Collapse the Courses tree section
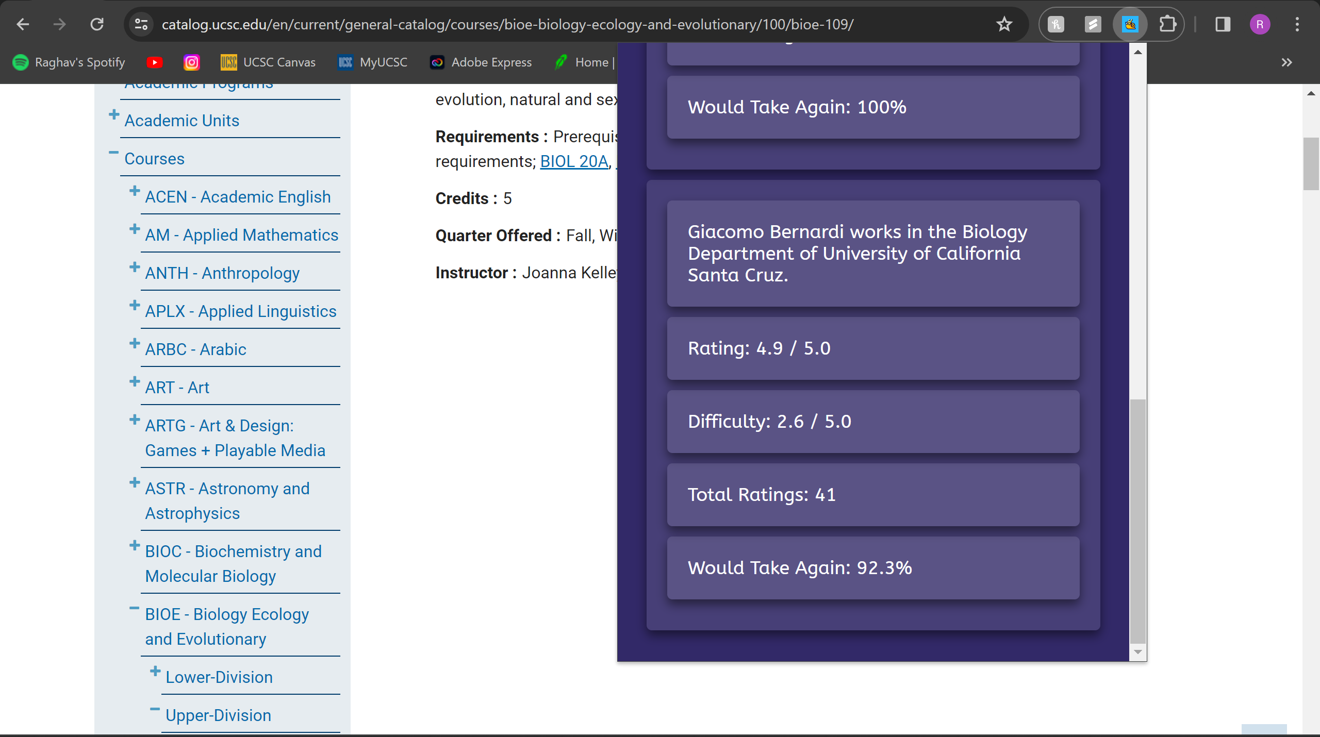 point(114,153)
